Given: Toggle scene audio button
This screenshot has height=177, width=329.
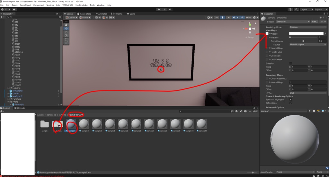Looking at the screenshot, I should pos(228,18).
